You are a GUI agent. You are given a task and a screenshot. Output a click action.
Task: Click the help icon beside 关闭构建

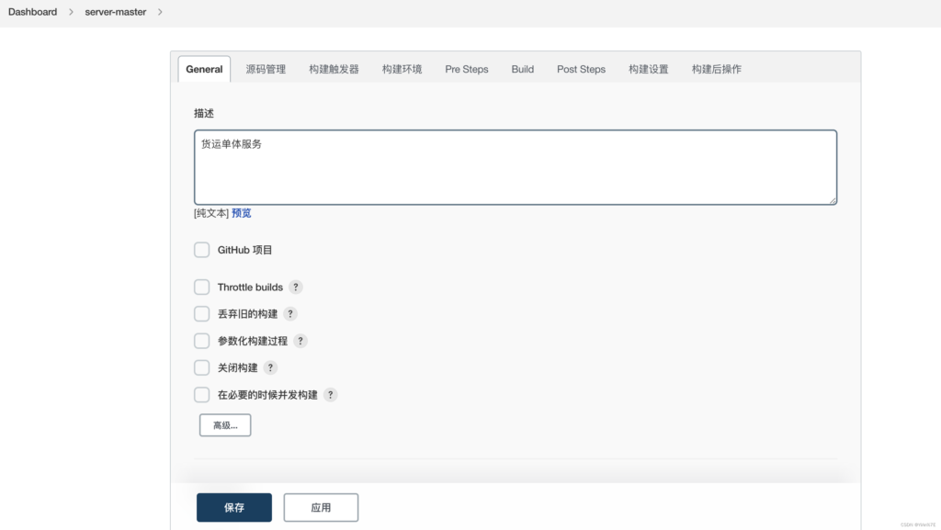(270, 367)
